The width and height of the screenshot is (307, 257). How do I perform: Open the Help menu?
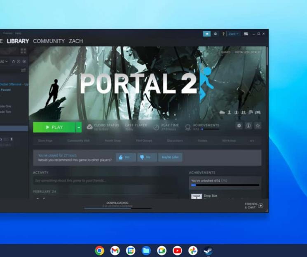[18, 33]
